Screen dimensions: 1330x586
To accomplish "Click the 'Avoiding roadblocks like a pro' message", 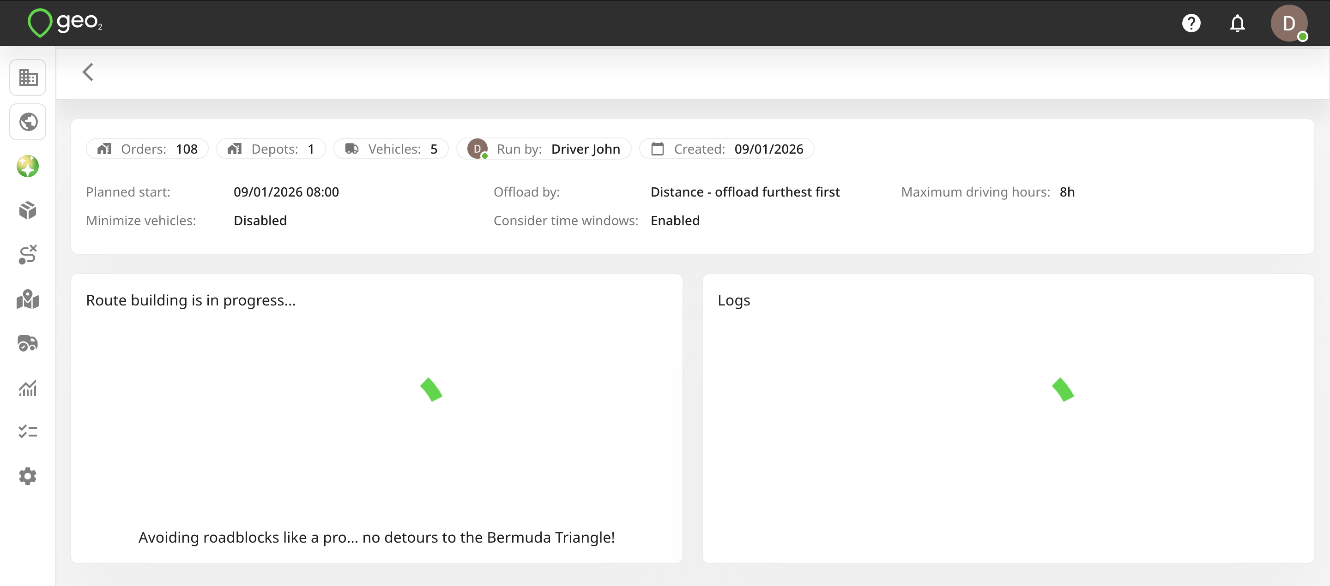I will (376, 538).
